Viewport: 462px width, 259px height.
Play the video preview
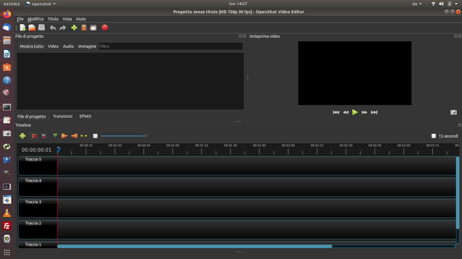pos(355,112)
